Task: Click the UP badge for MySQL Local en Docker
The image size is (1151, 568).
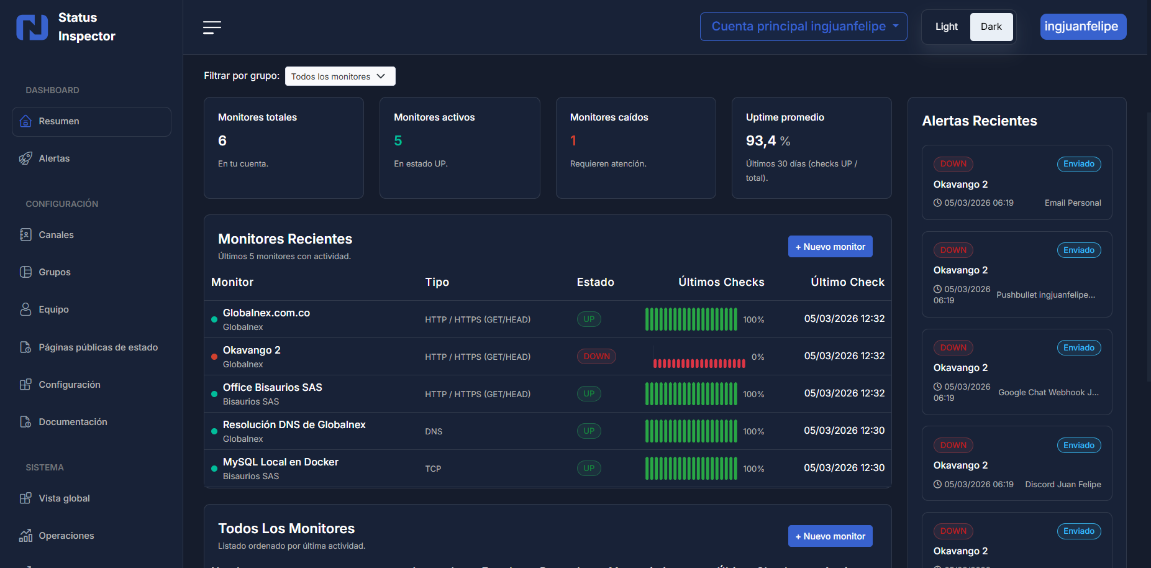Action: pyautogui.click(x=589, y=469)
